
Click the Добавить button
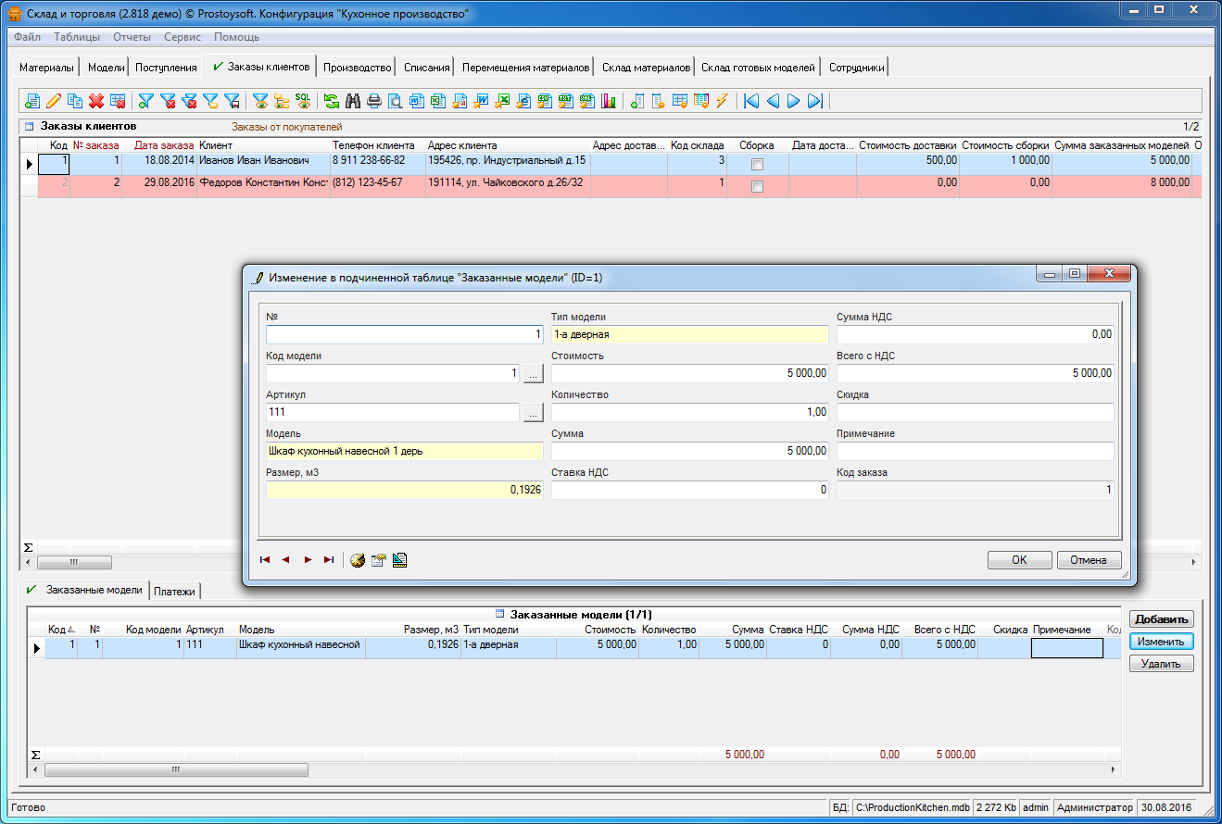click(1161, 619)
